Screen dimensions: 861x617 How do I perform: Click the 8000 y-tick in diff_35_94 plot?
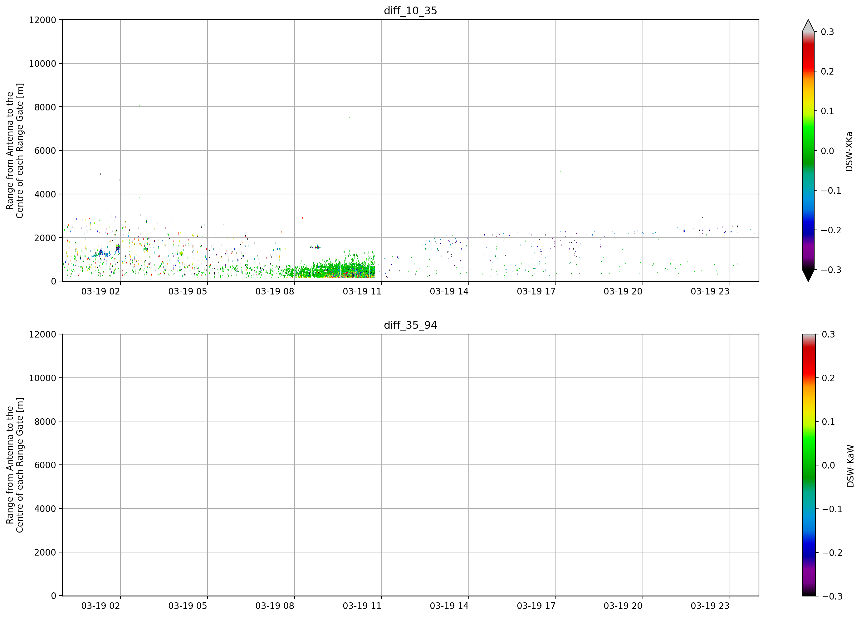45,422
